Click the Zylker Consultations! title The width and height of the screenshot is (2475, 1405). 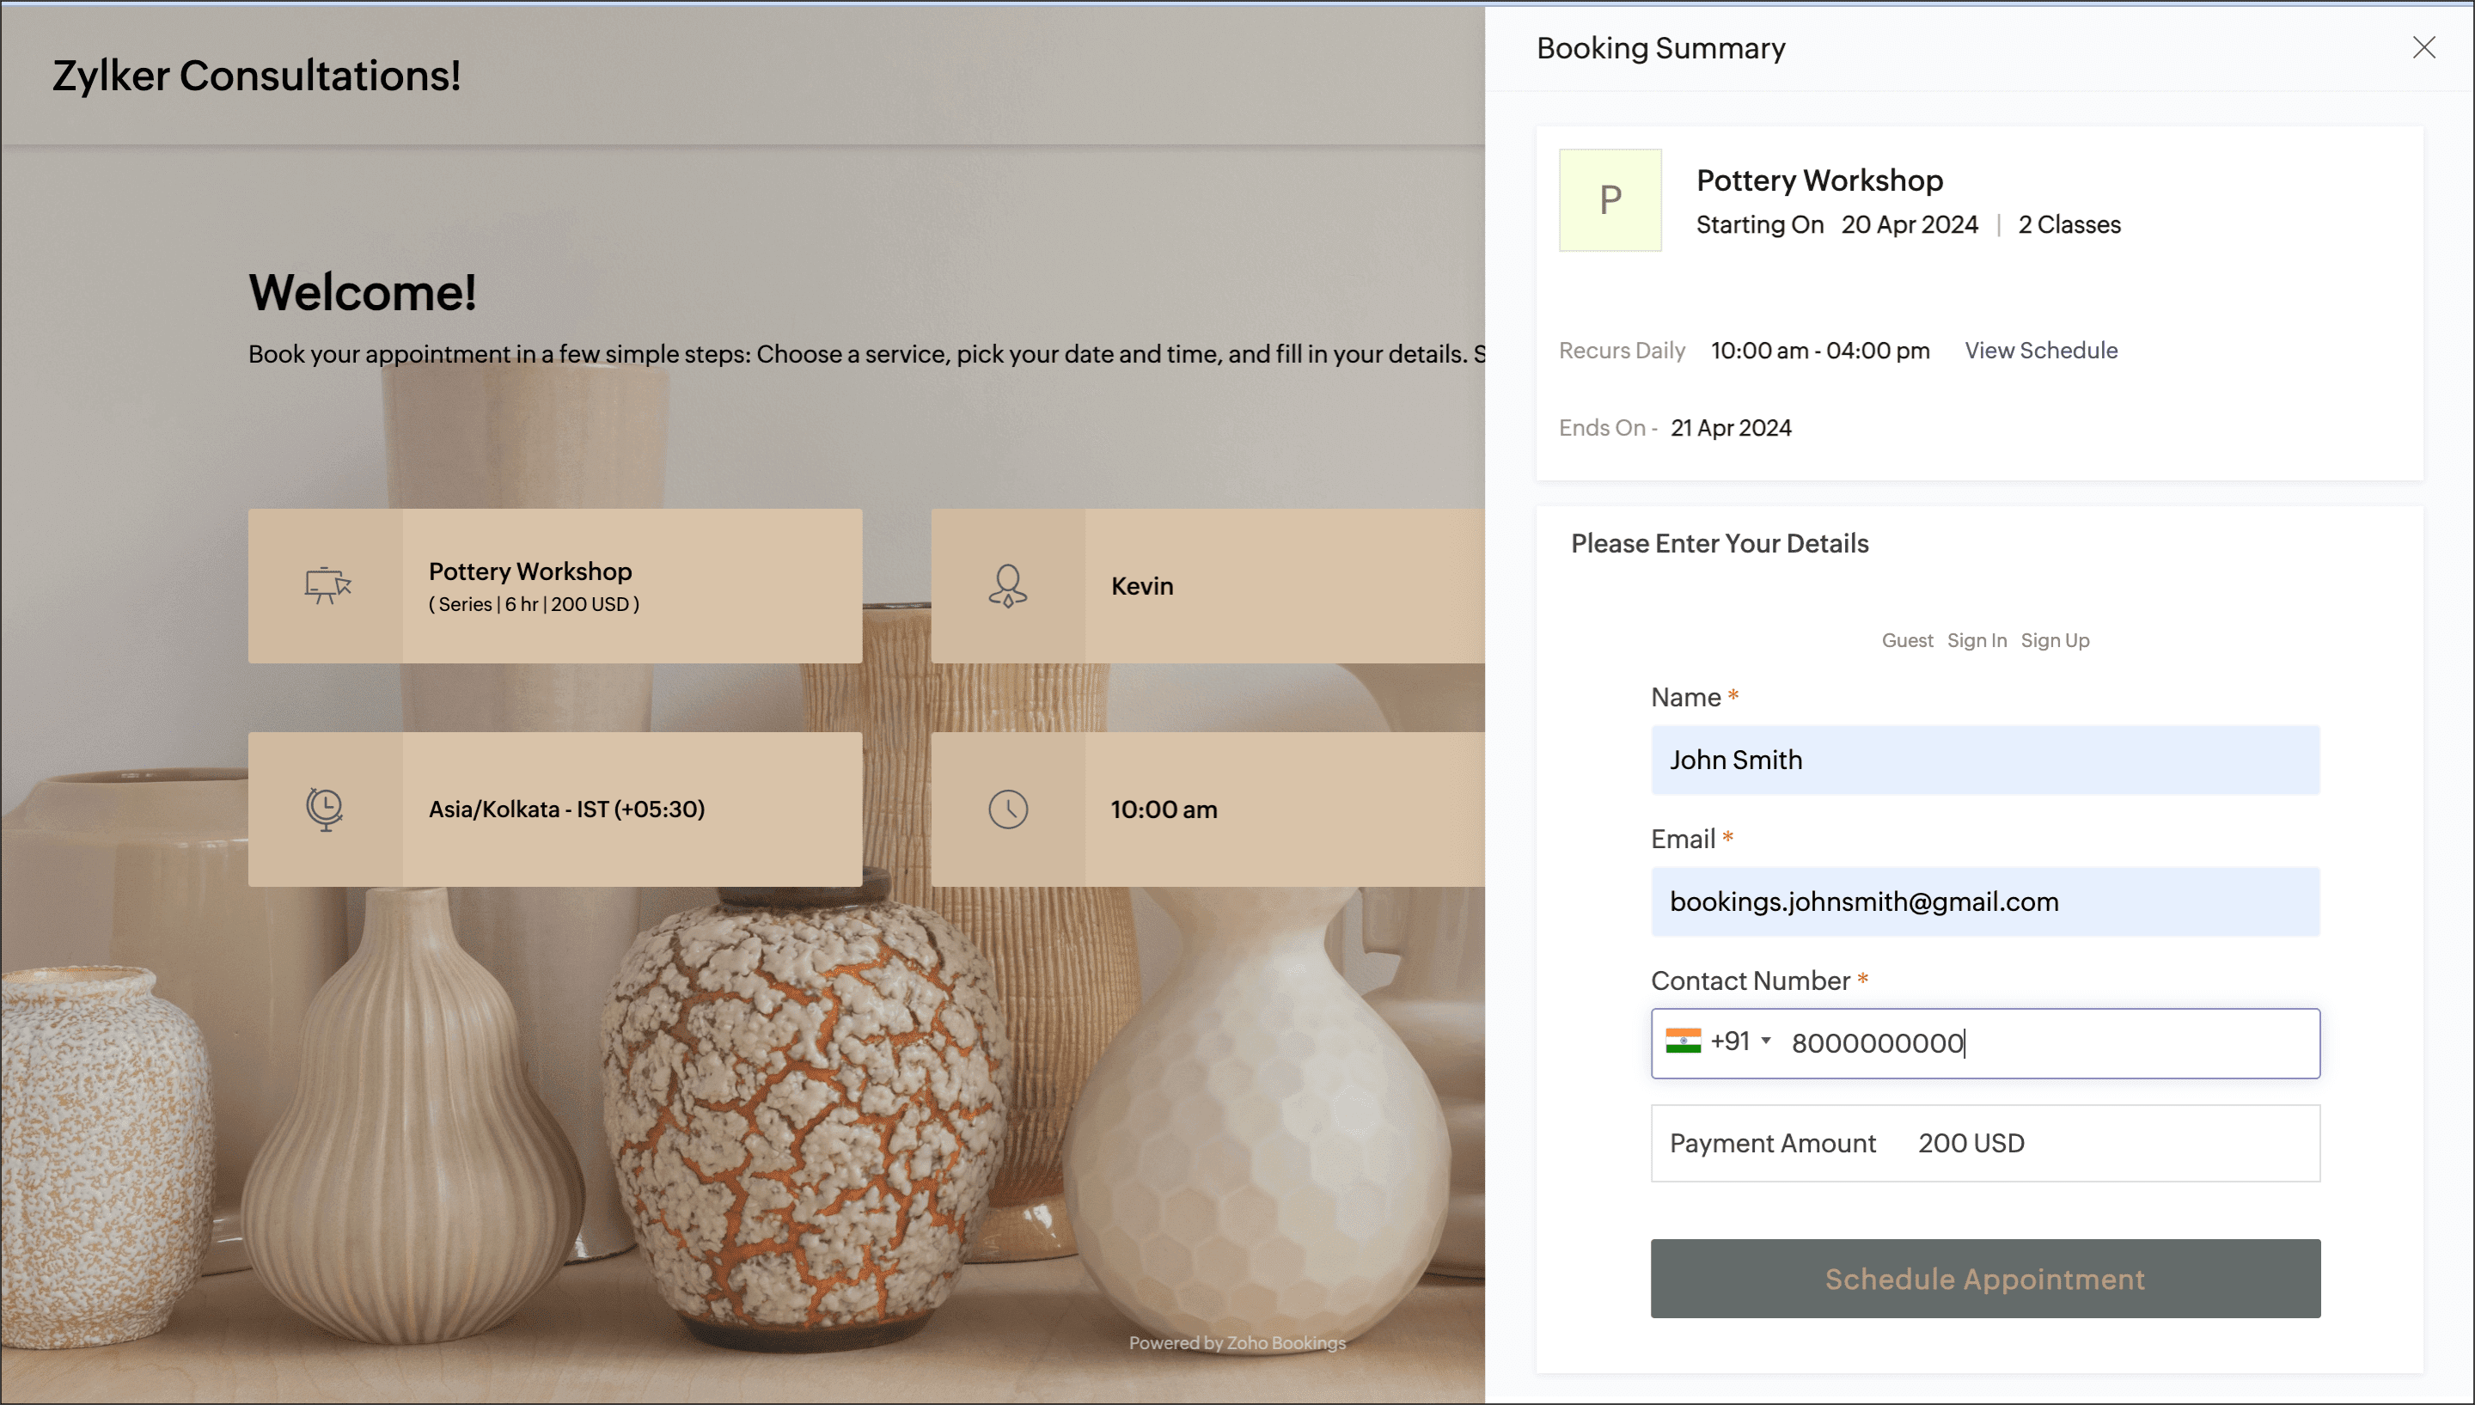[257, 76]
